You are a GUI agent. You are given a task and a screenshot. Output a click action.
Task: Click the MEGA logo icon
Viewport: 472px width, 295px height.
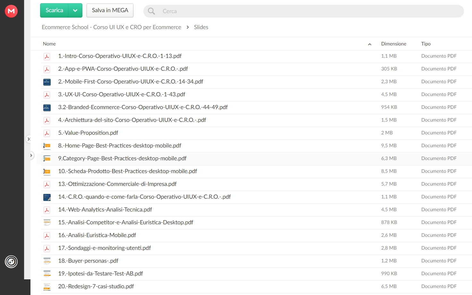pos(11,11)
